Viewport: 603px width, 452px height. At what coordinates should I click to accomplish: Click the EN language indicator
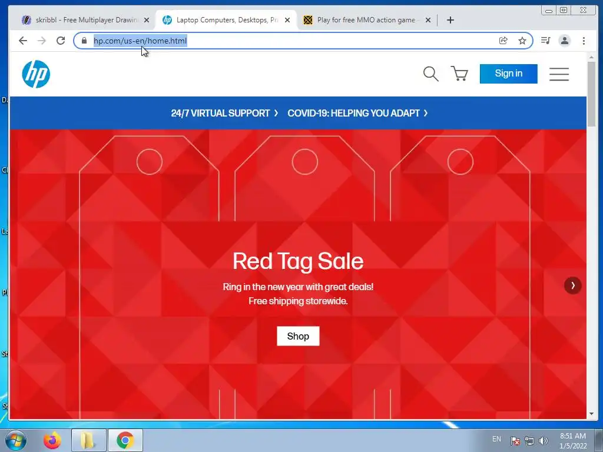496,438
